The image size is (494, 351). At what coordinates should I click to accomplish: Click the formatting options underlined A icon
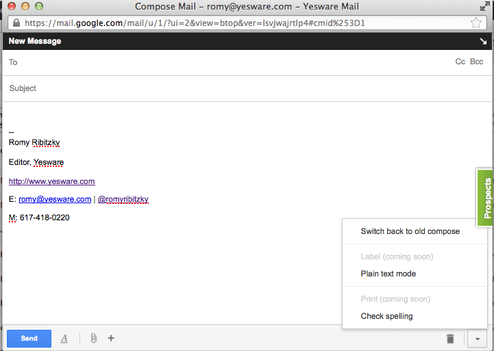click(64, 338)
